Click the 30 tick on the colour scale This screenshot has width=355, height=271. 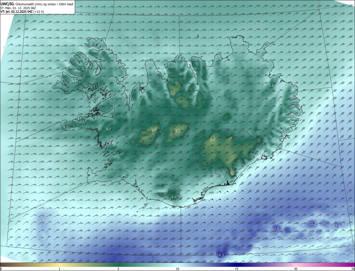pos(296,269)
